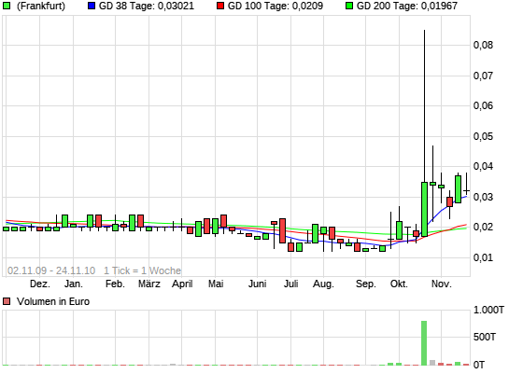Click the tall green volume bar

pyautogui.click(x=424, y=343)
